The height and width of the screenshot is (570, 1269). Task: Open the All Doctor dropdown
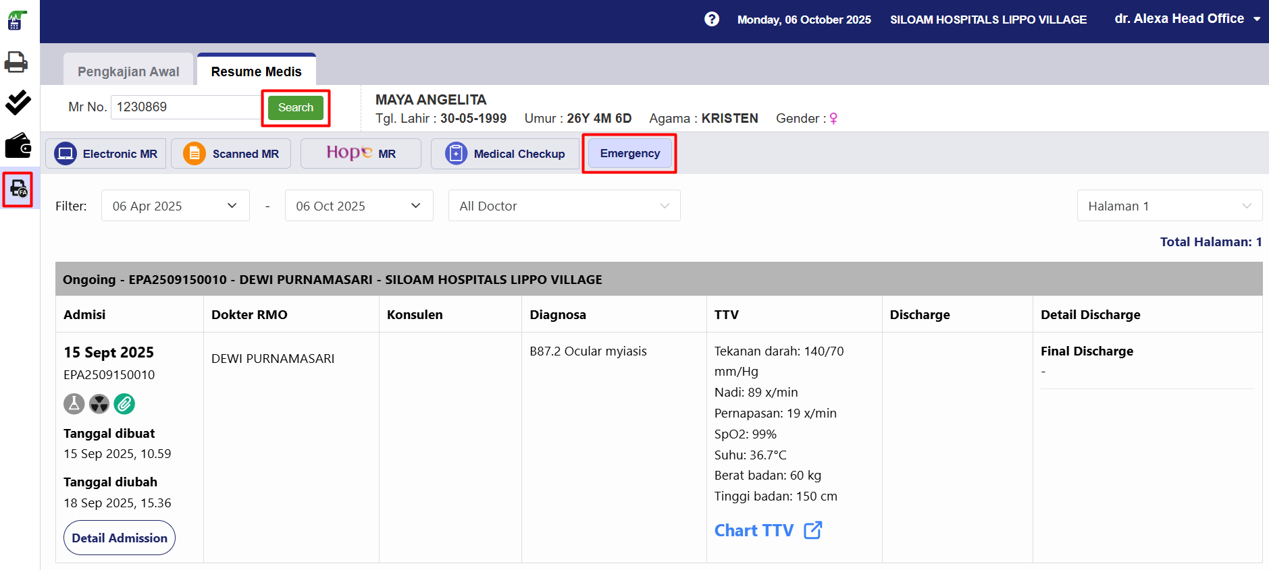tap(564, 206)
